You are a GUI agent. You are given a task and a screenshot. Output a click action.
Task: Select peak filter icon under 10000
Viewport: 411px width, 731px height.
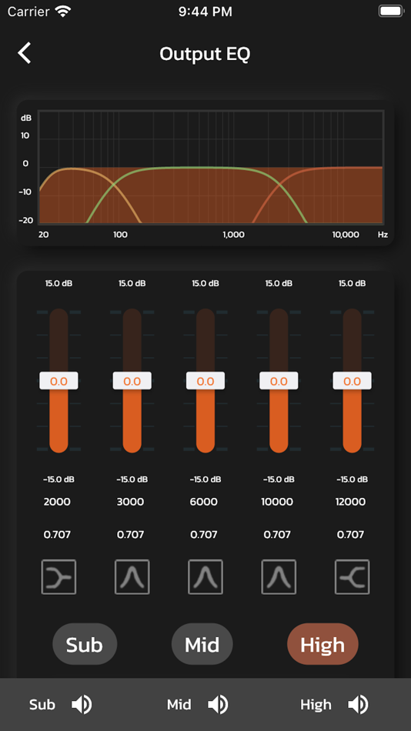coord(279,576)
